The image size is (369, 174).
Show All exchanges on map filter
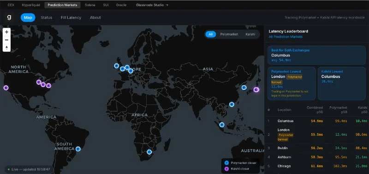[x=211, y=34]
